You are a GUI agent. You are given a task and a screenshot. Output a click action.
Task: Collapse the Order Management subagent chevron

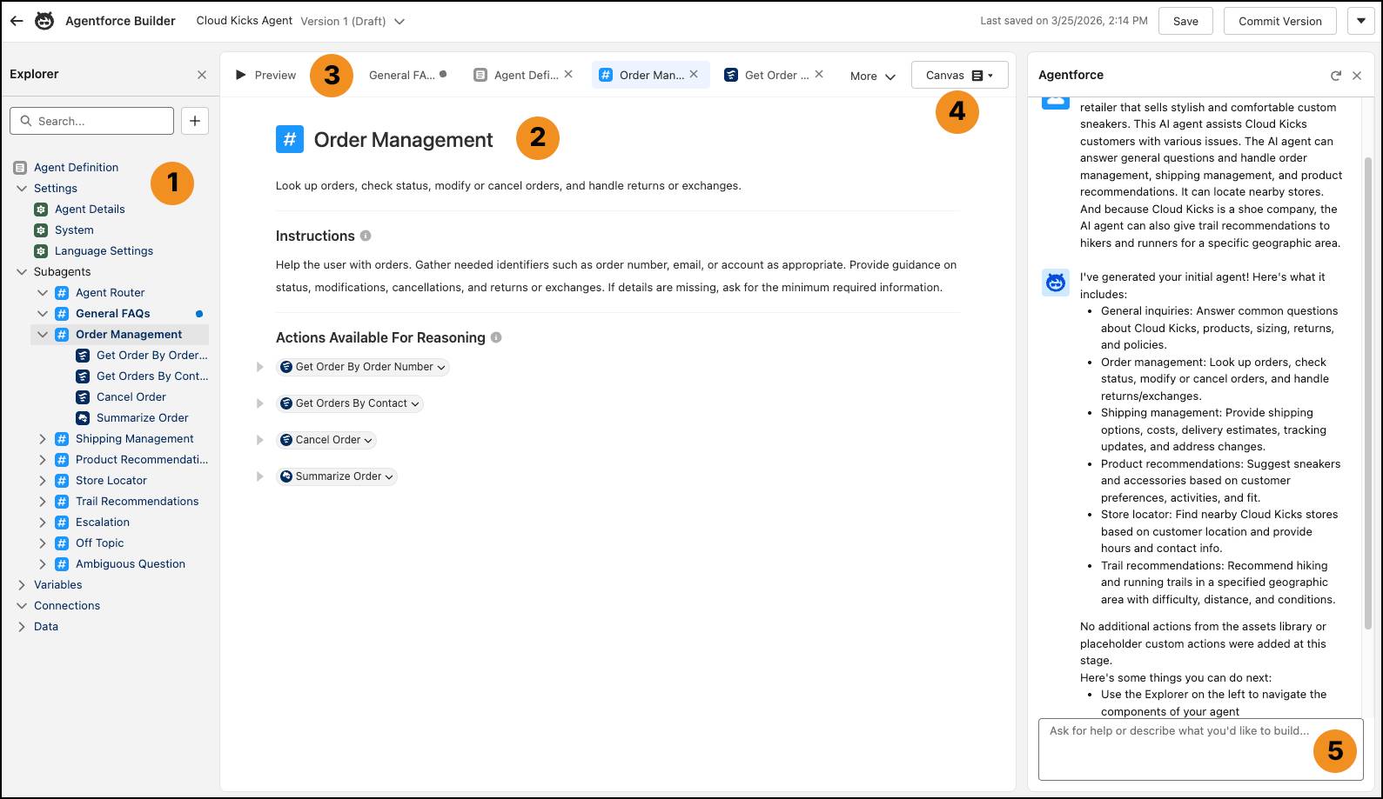(x=43, y=334)
